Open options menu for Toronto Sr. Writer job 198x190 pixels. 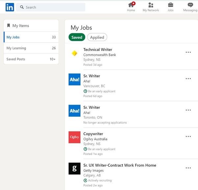point(188,110)
